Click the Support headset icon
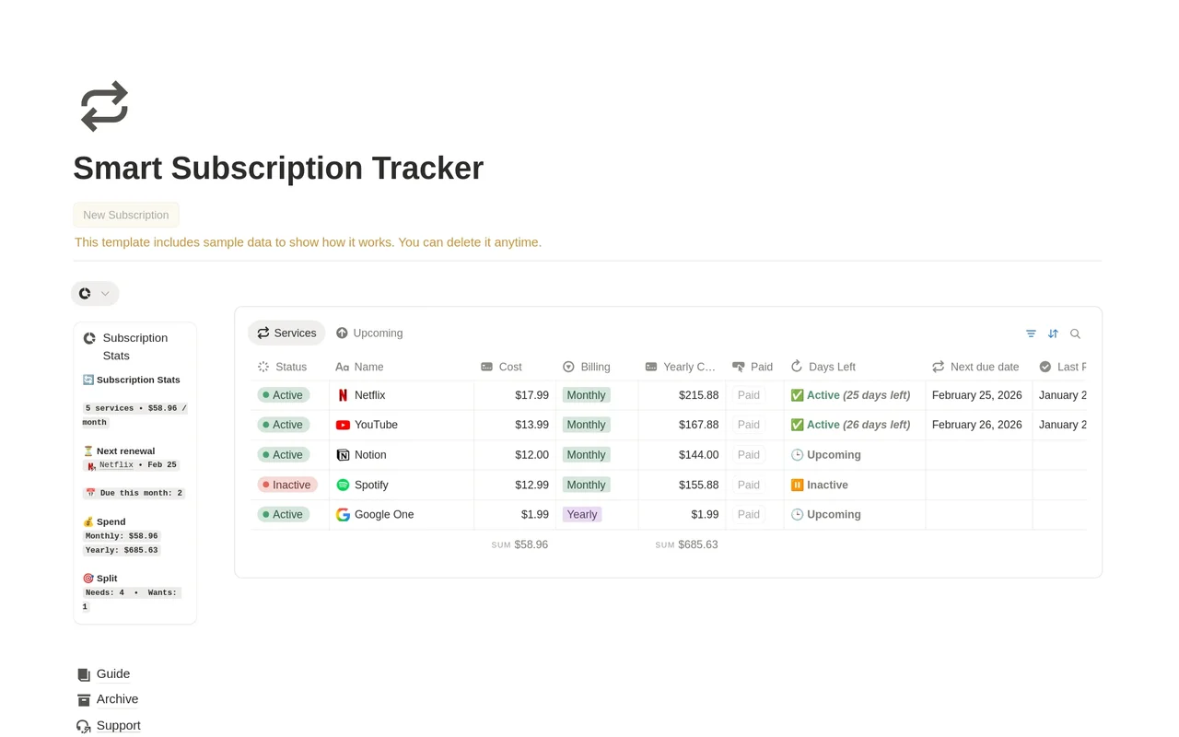 (x=84, y=726)
